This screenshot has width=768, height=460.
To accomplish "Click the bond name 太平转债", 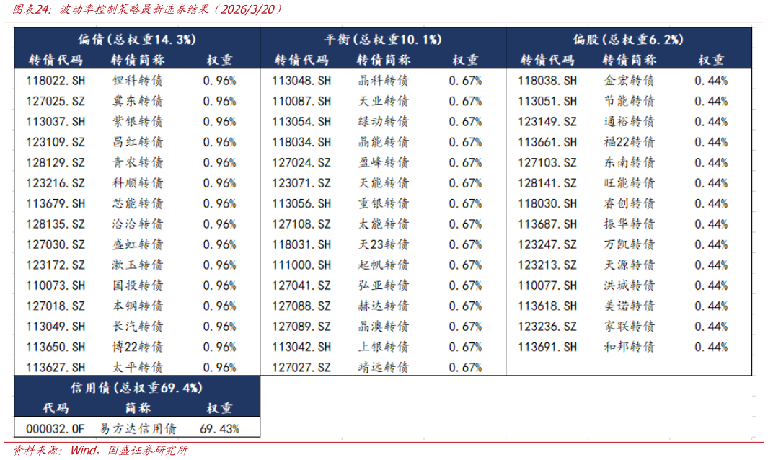I will 138,368.
